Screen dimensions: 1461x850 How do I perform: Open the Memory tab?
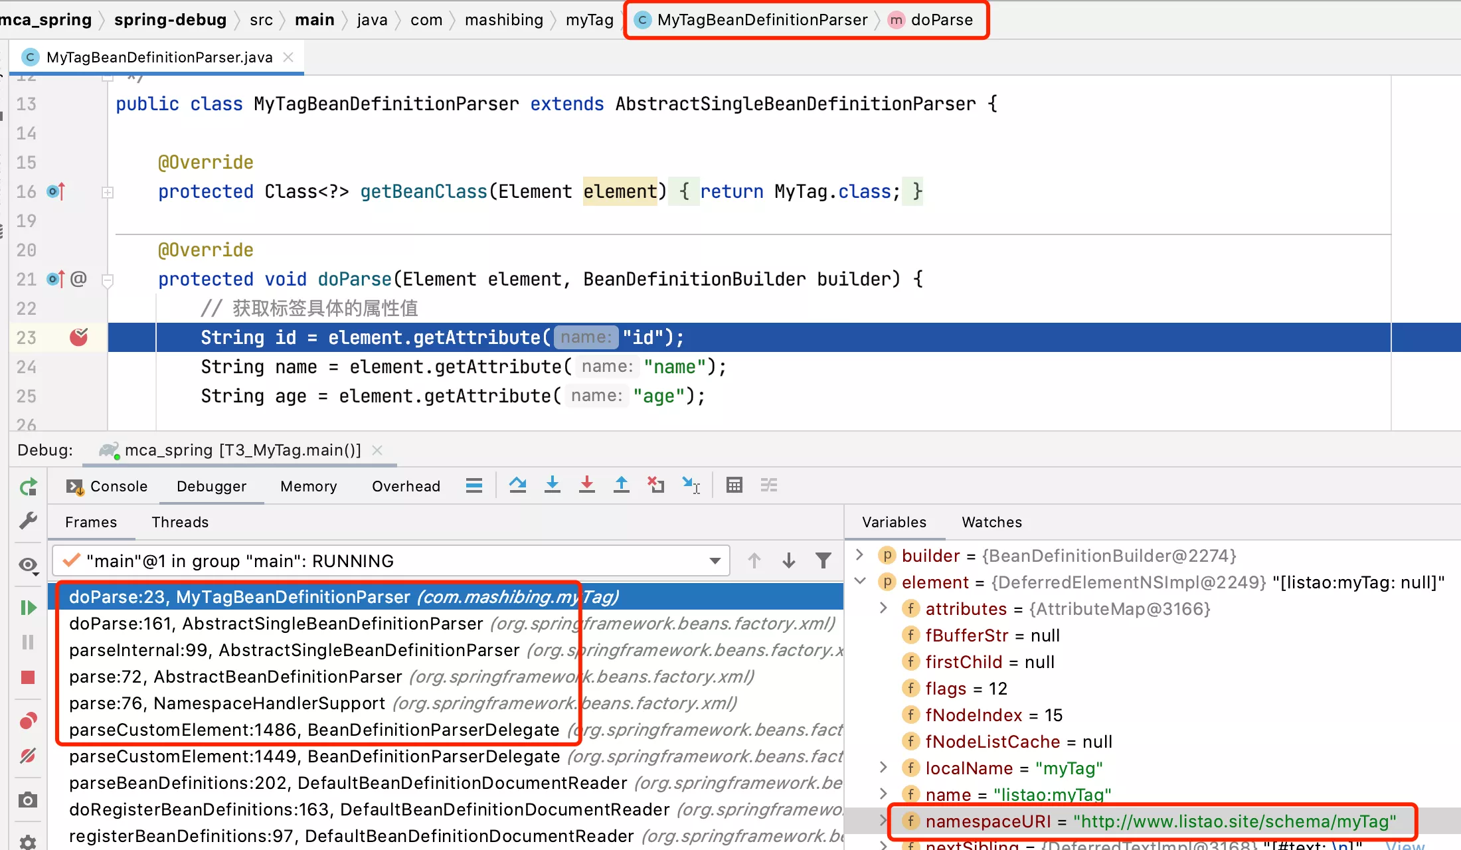(x=309, y=486)
